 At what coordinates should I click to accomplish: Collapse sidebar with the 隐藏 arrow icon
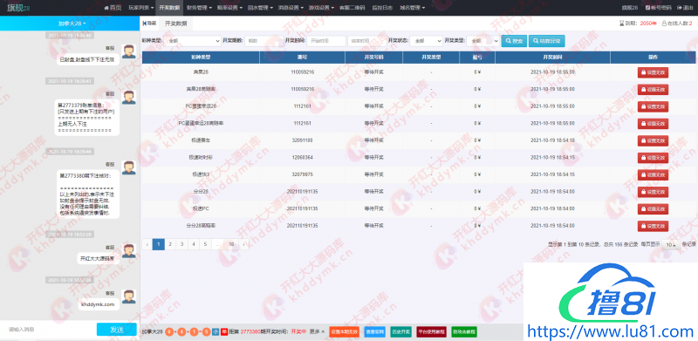(144, 24)
